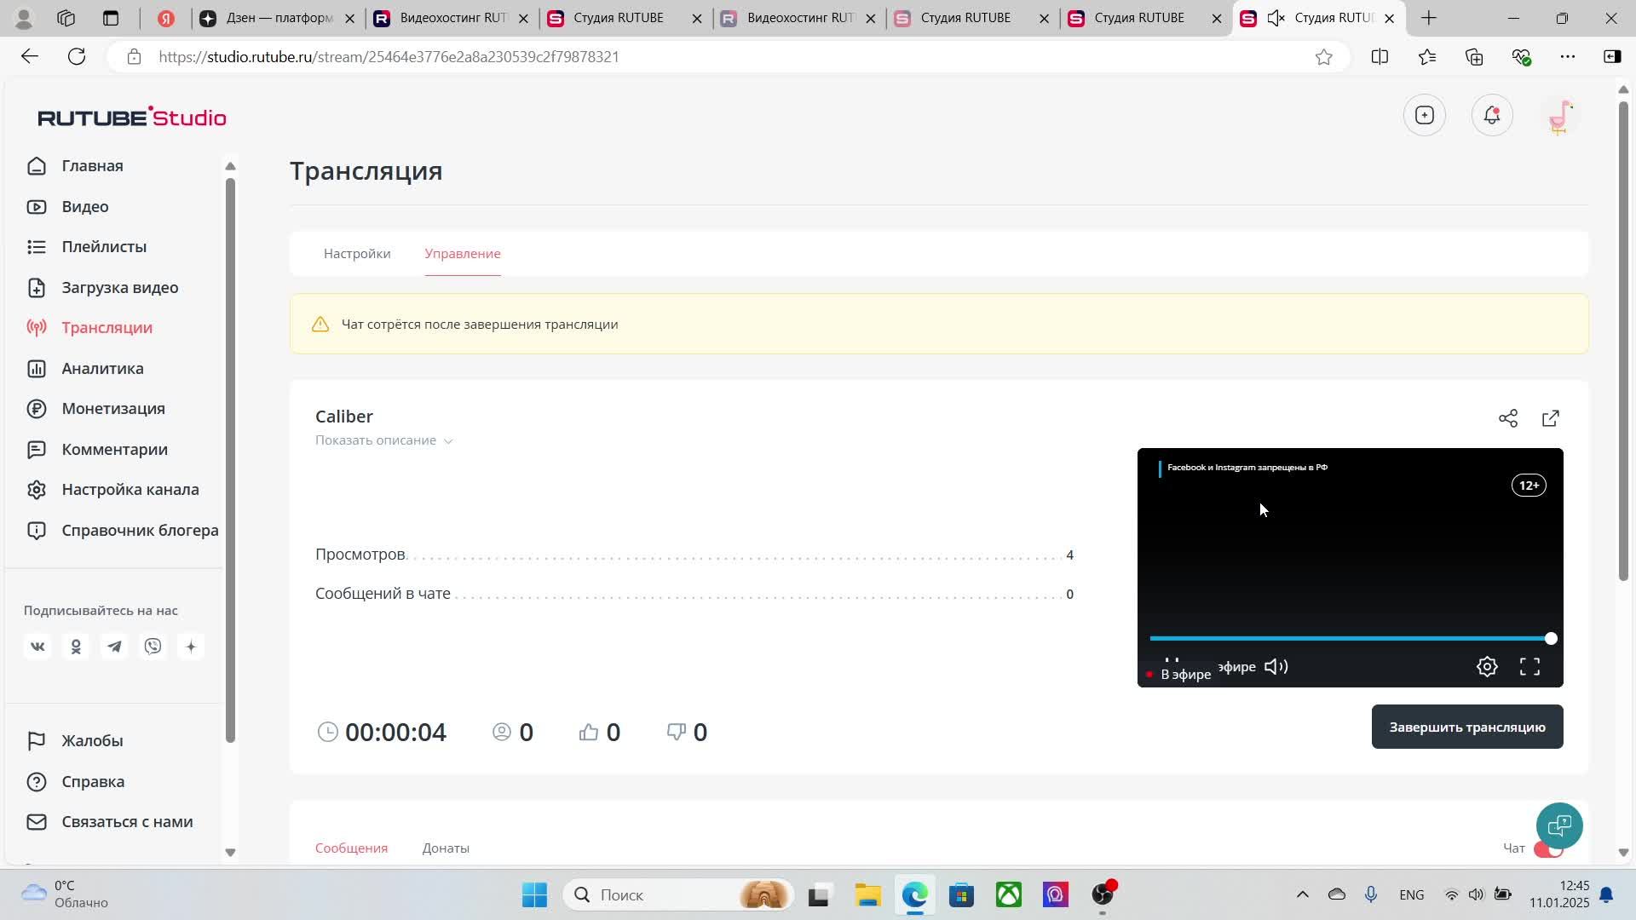Enter fullscreen in the video player

[x=1529, y=667]
